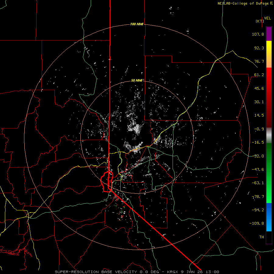Click the -94.2 velocity scale label
This screenshot has height=274, width=274.
(x=258, y=210)
